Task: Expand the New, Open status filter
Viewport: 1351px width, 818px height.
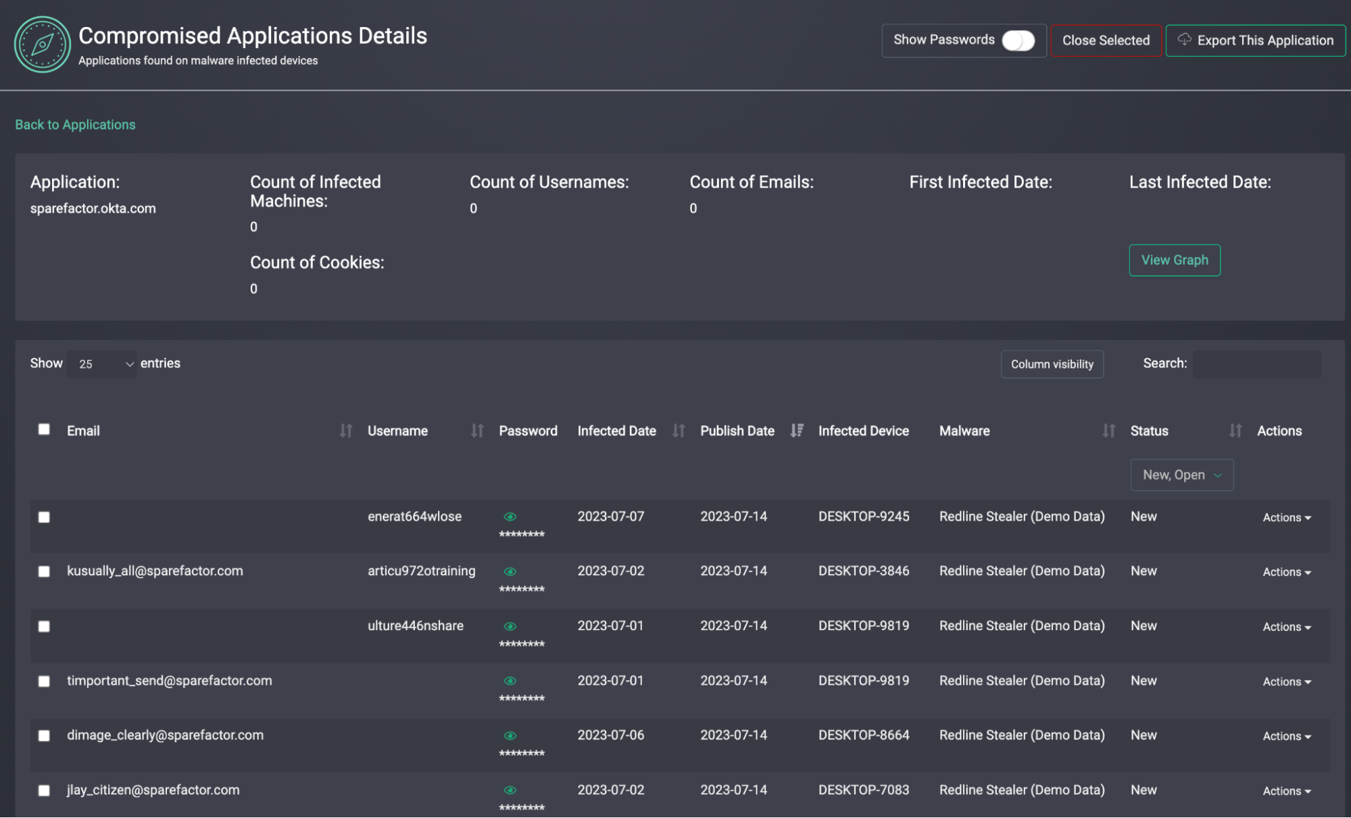Action: [1181, 475]
